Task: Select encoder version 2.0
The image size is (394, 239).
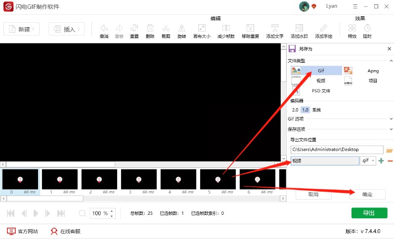Action: tap(295, 110)
